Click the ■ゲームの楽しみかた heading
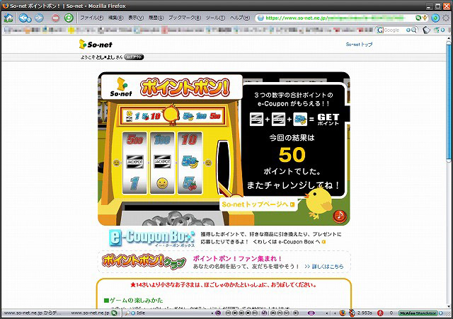Viewport: 453px width, 319px height. click(133, 301)
